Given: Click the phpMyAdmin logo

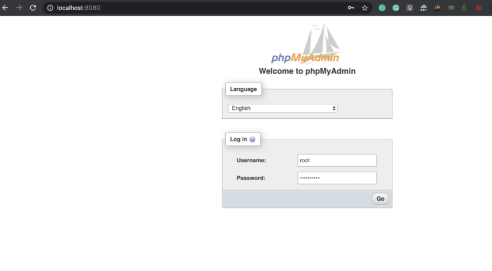Looking at the screenshot, I should (x=306, y=43).
